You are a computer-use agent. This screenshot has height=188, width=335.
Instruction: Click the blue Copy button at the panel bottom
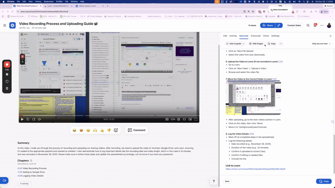click(324, 181)
